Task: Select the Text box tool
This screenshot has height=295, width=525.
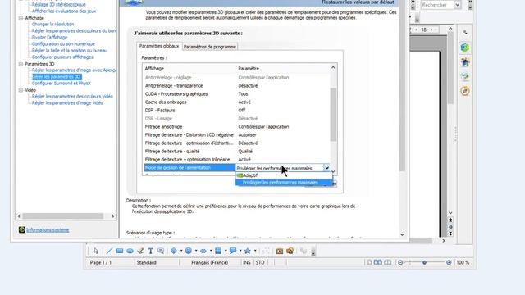Action: pyautogui.click(x=151, y=251)
